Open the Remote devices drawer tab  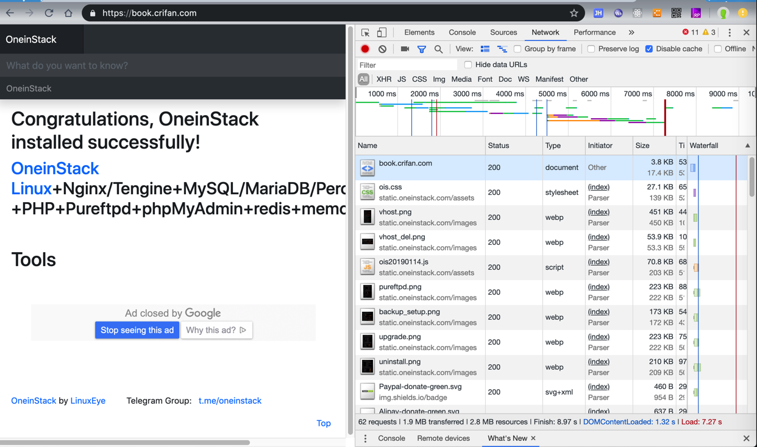click(443, 438)
